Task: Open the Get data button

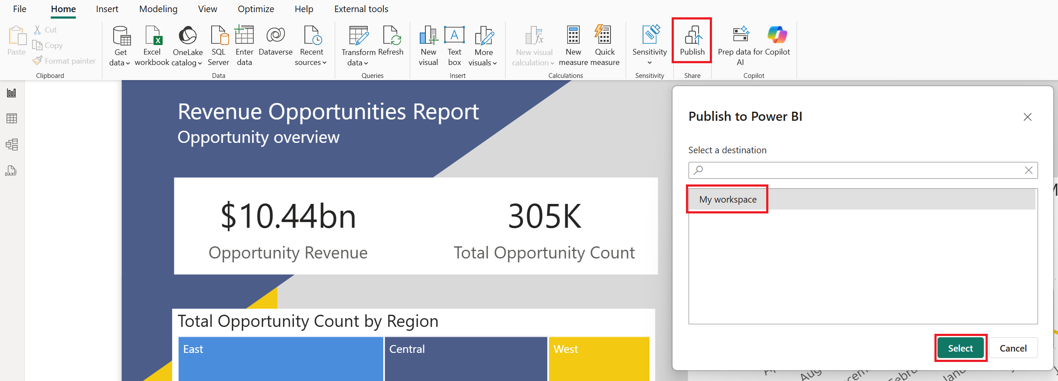Action: click(x=120, y=46)
